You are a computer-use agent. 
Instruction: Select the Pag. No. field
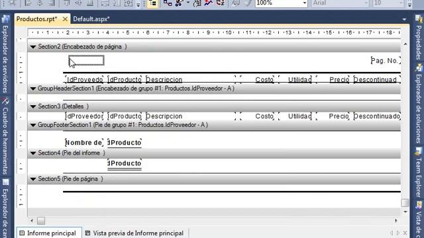coord(386,61)
